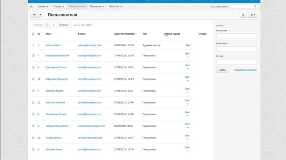Sort by Тип column header
286x160 pixels.
[x=145, y=34]
